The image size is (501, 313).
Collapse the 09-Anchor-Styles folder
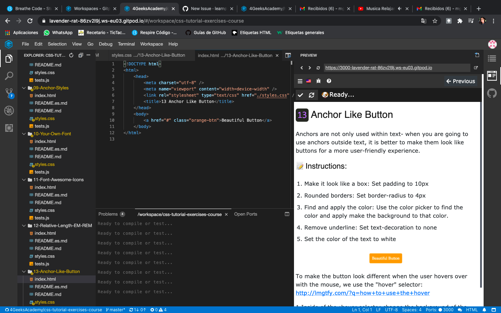pos(24,88)
